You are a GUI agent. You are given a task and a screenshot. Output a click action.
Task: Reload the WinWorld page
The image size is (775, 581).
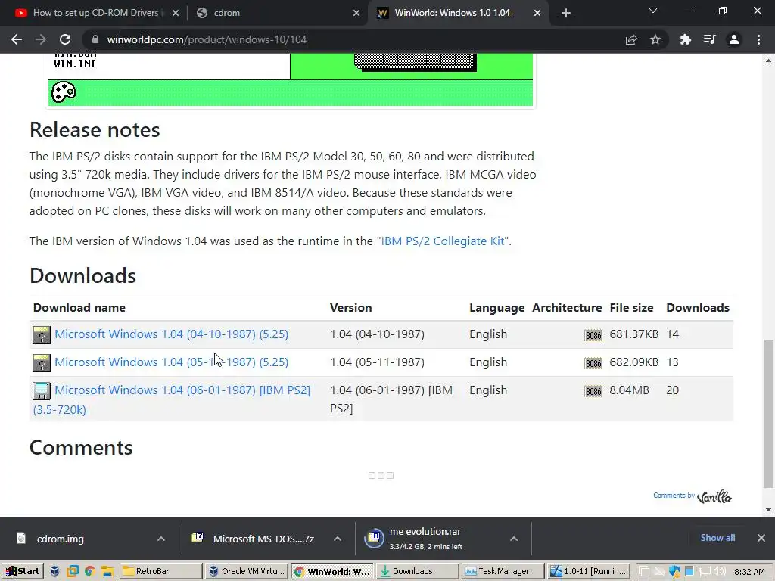tap(65, 39)
